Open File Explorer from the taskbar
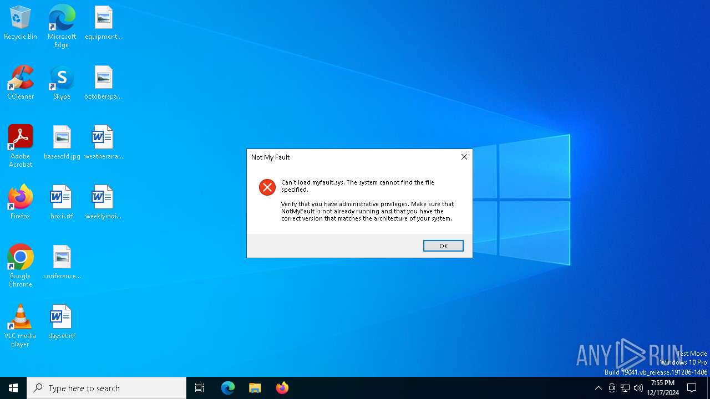Screen dimensions: 710x399 [x=255, y=388]
